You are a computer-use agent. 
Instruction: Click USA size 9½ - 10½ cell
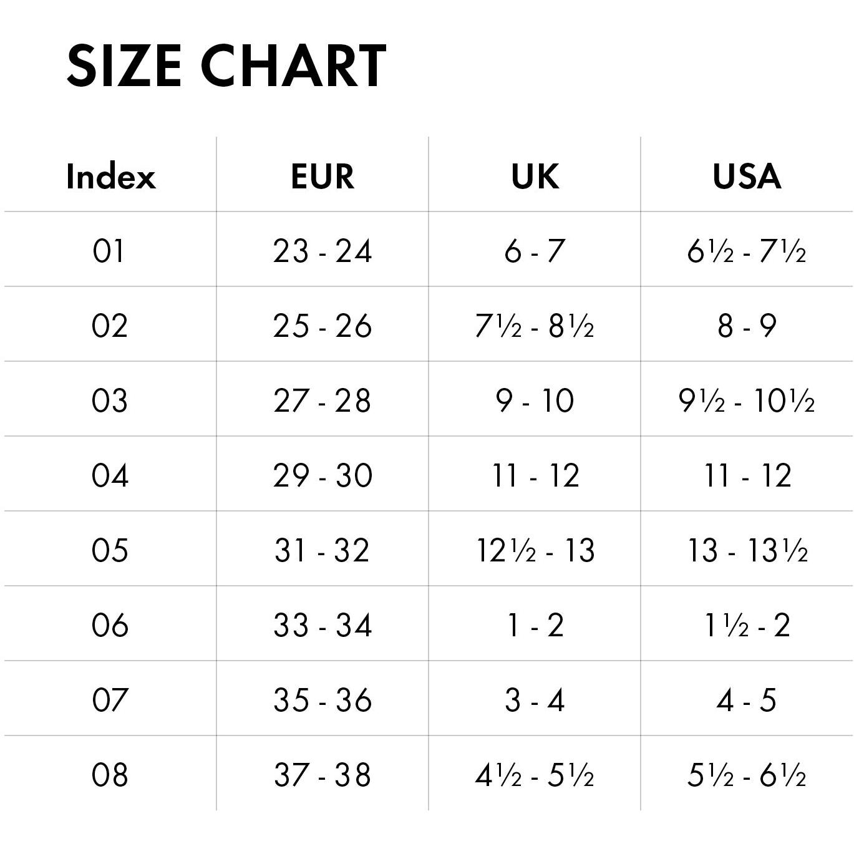coord(747,401)
